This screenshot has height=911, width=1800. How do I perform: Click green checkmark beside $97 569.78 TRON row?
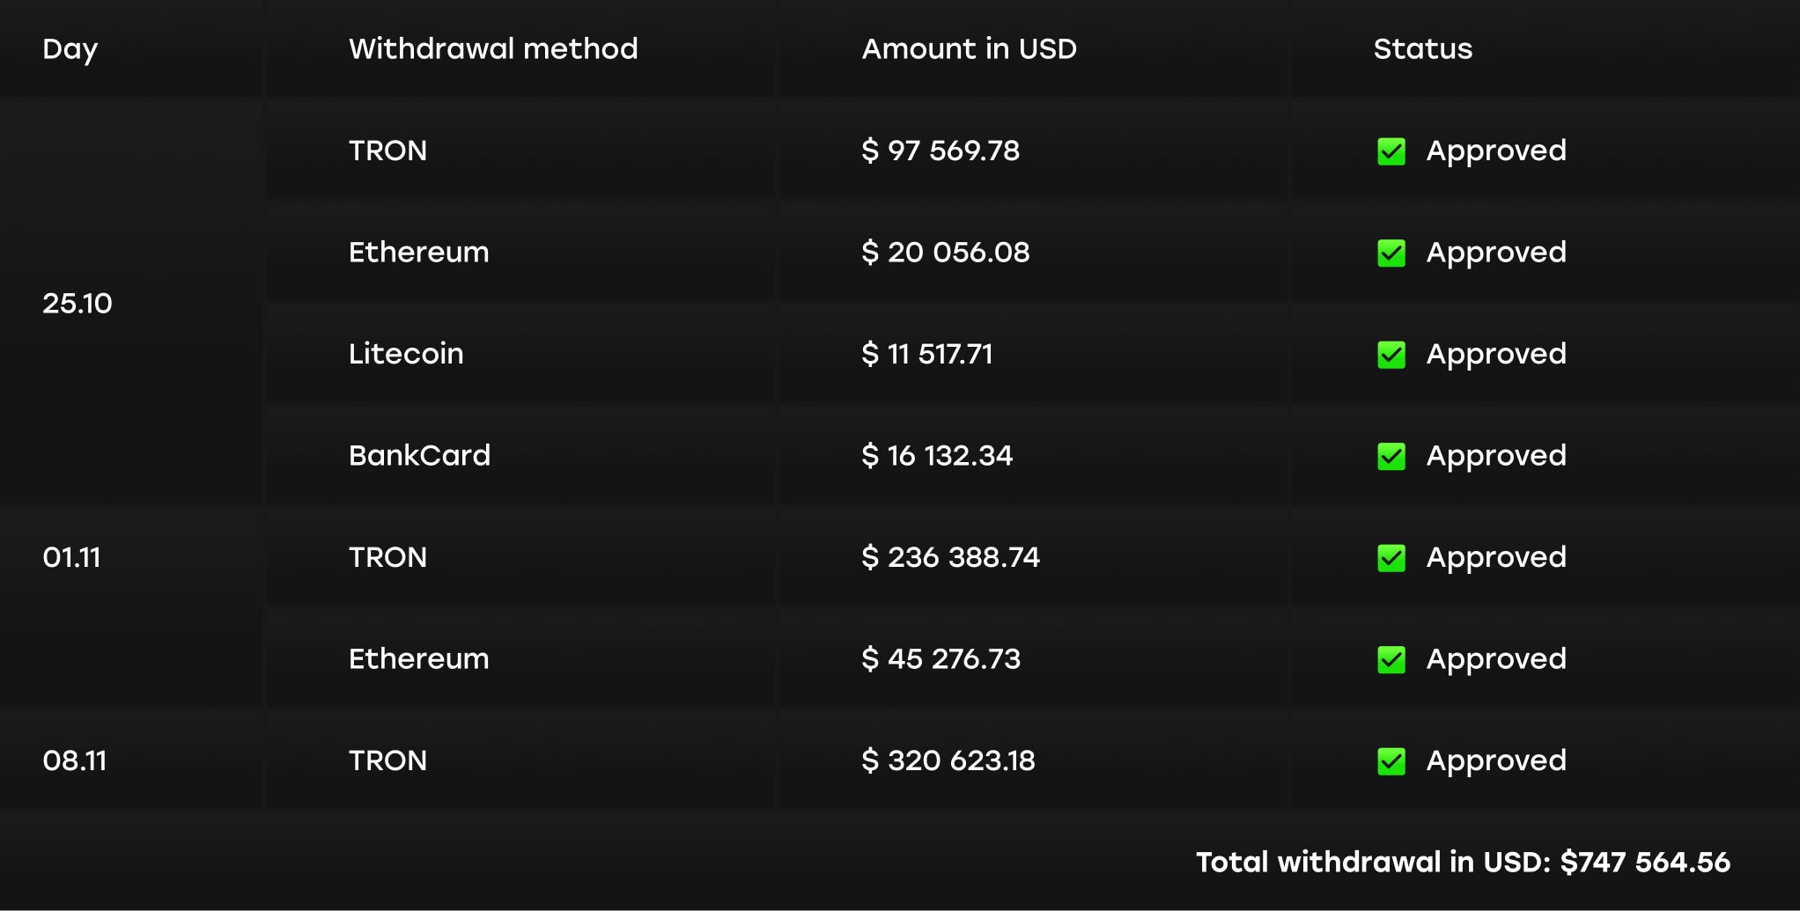(x=1391, y=151)
